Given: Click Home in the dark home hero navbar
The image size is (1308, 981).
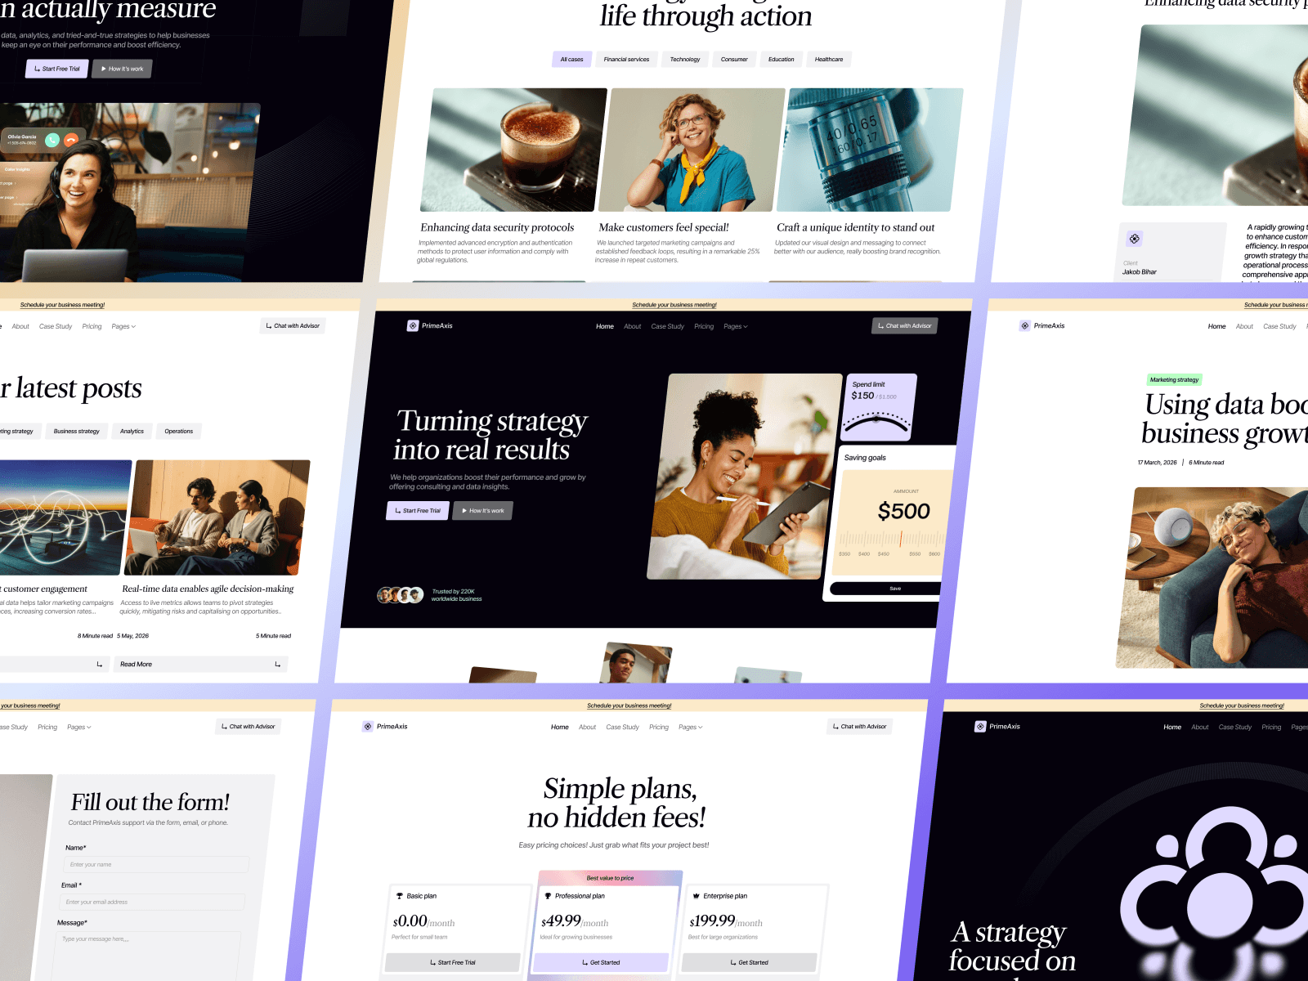Looking at the screenshot, I should [x=605, y=326].
